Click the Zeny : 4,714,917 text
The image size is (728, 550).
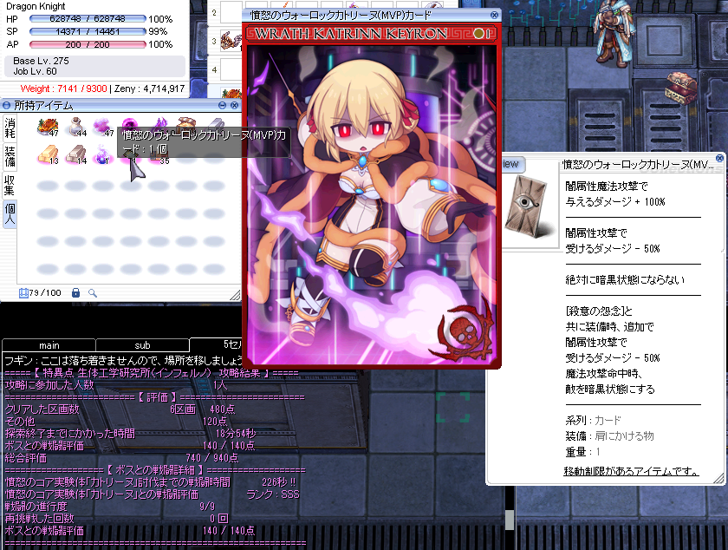pos(149,88)
